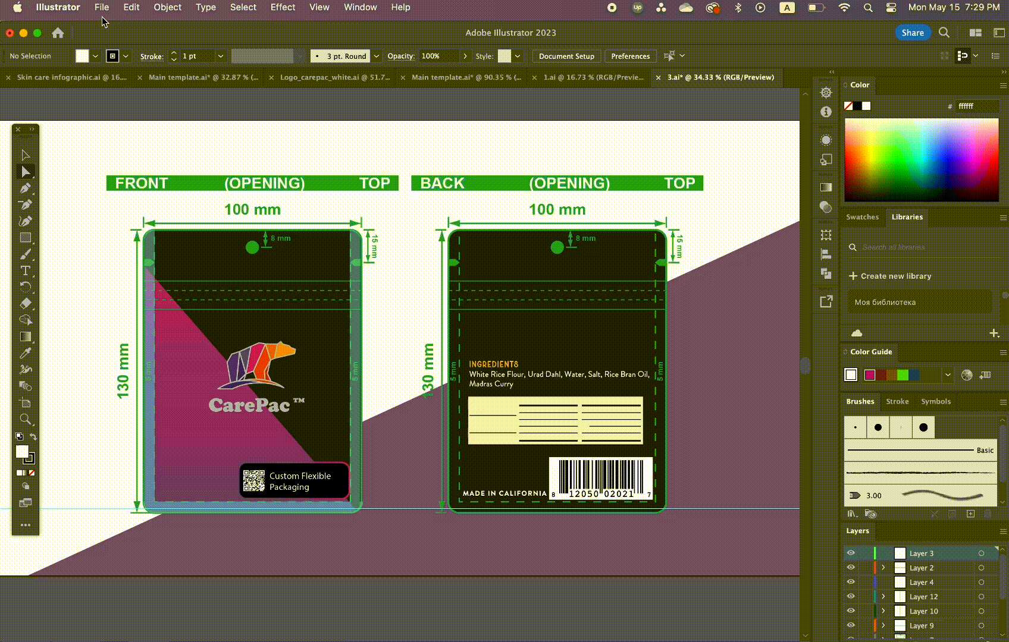
Task: Click target circle of Layer 12
Action: (981, 597)
